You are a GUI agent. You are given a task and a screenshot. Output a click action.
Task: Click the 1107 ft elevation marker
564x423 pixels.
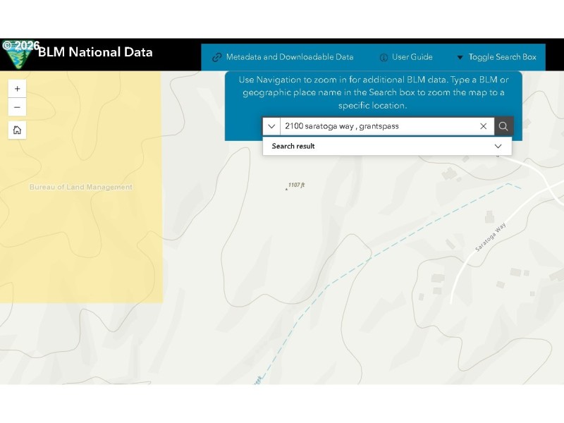295,185
